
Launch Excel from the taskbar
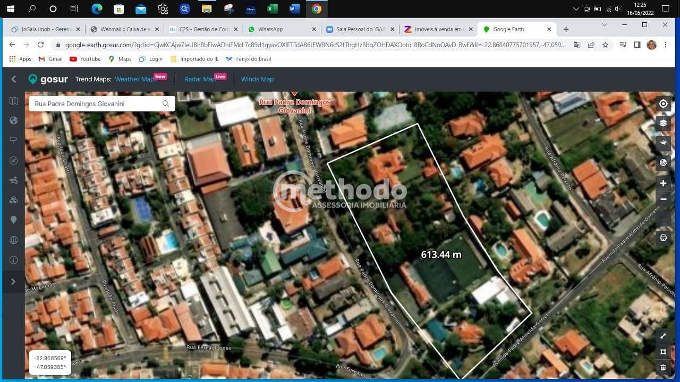coord(272,8)
